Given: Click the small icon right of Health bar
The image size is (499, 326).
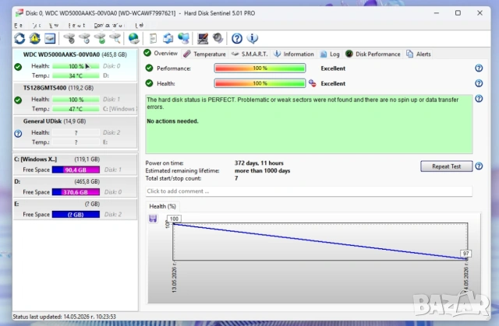Looking at the screenshot, I should point(313,83).
